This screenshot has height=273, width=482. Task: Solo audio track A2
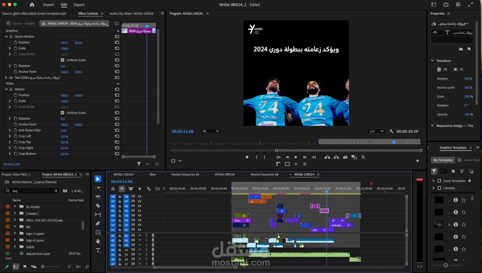(146, 240)
